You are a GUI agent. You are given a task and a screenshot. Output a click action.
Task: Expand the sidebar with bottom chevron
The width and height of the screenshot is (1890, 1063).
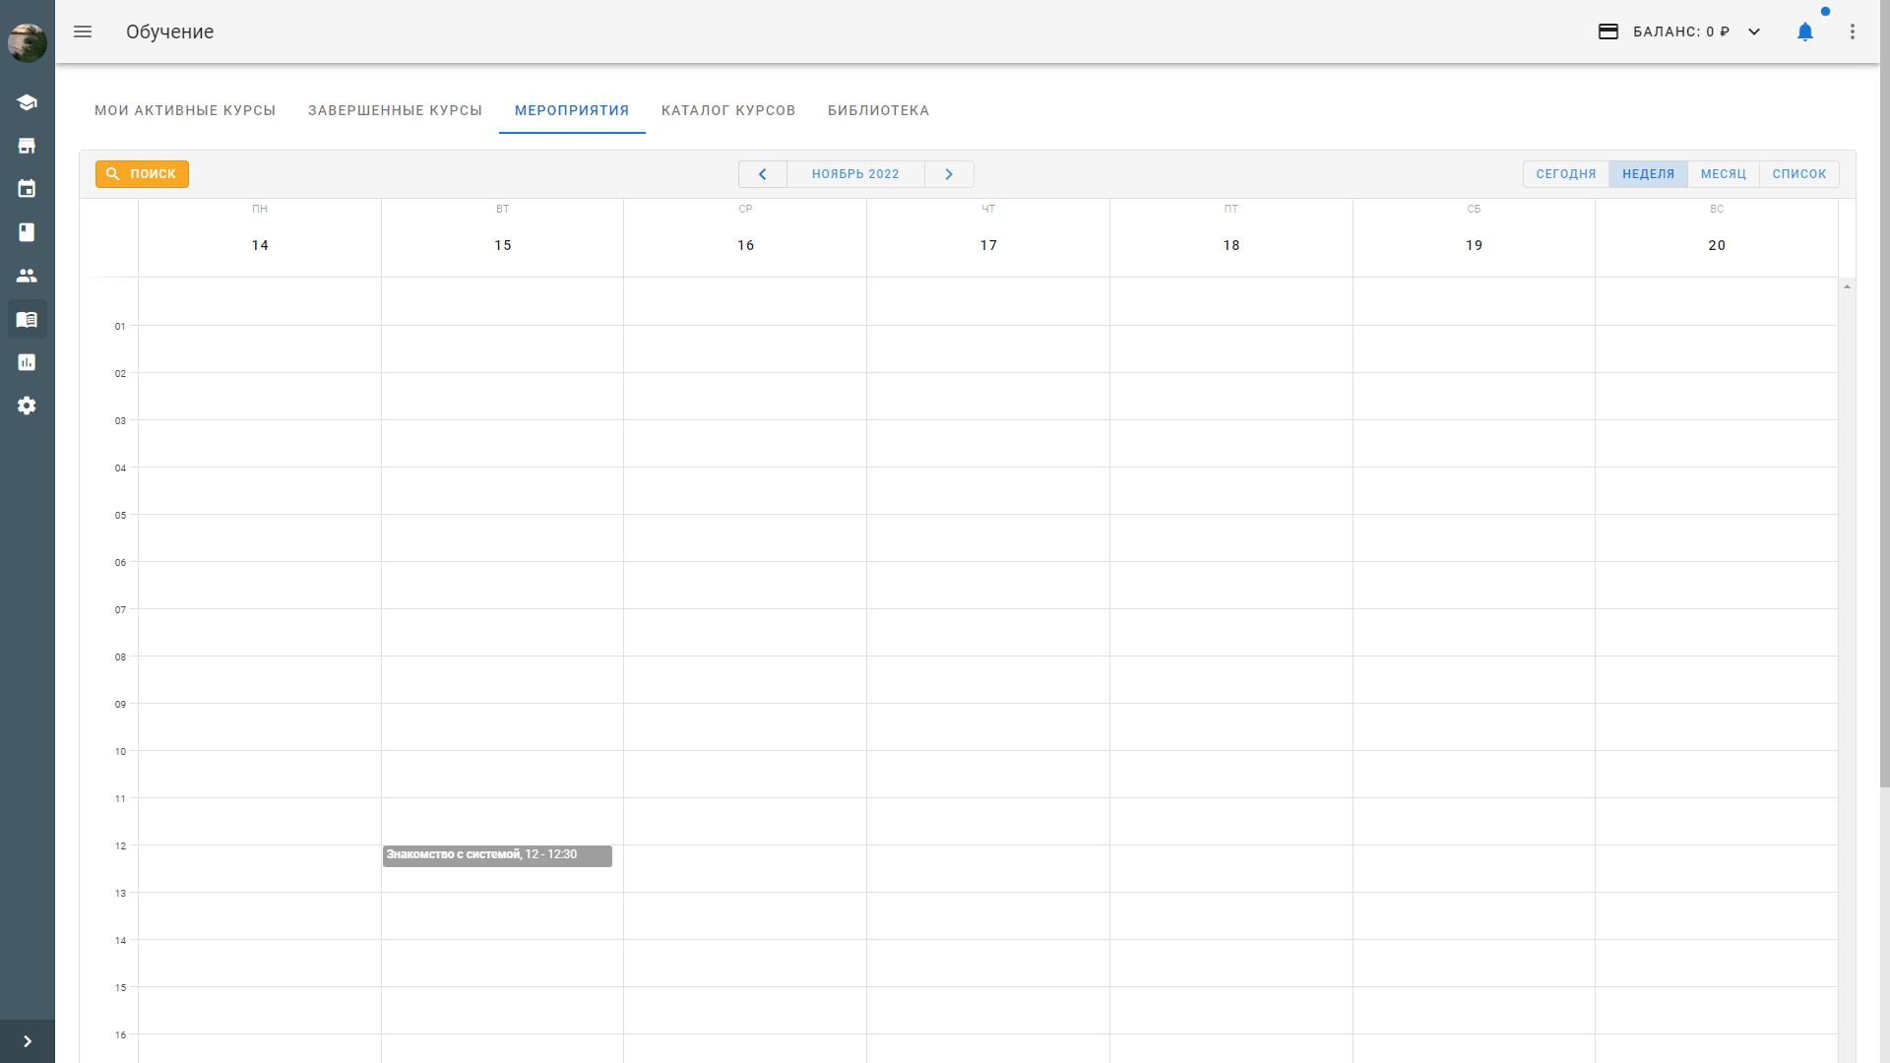pos(27,1041)
